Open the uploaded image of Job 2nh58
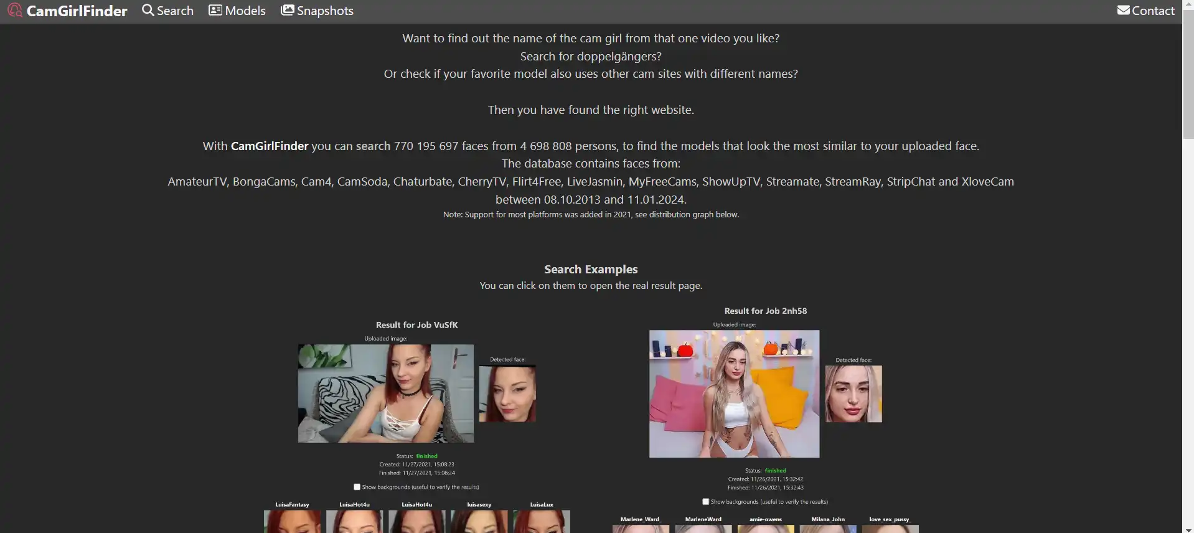1194x533 pixels. pyautogui.click(x=734, y=394)
